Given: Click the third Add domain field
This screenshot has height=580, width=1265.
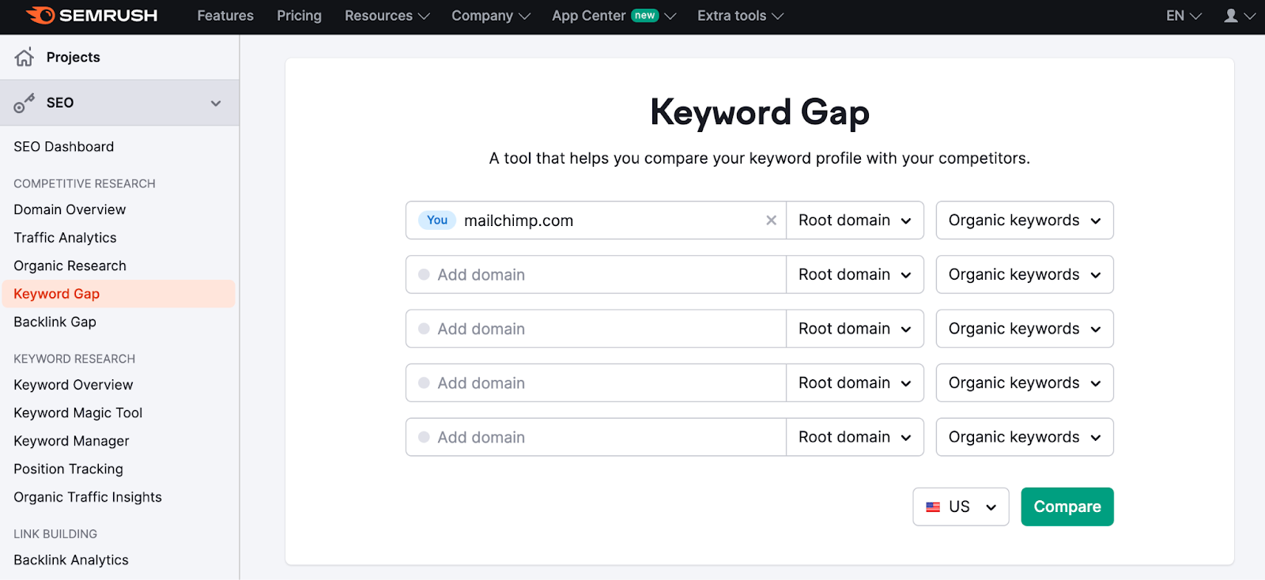Looking at the screenshot, I should click(x=596, y=329).
